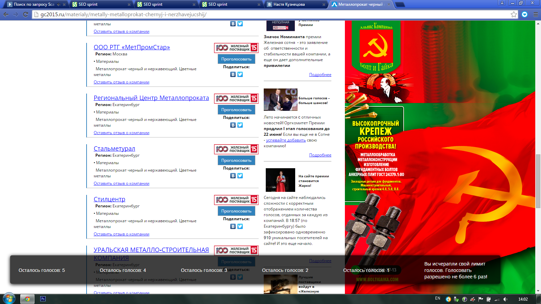Open the Chrome user profile button
This screenshot has width=541, height=304.
click(x=502, y=3)
